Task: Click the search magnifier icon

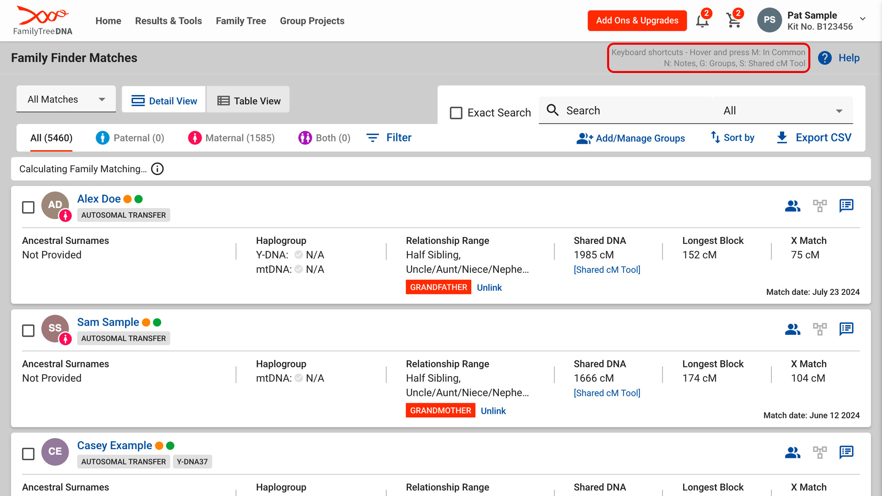Action: pos(553,110)
